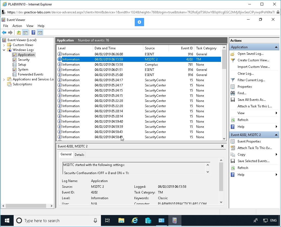The height and width of the screenshot is (227, 281).
Task: Open File Explorer from the taskbar
Action: coord(121,220)
